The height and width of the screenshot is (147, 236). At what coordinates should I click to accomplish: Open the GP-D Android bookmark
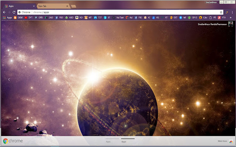(192, 18)
